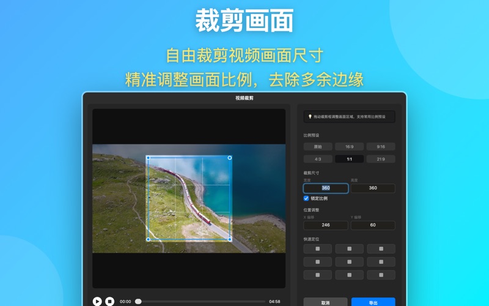Click the crop width input field
Screen dimensions: 489x306
click(x=326, y=188)
